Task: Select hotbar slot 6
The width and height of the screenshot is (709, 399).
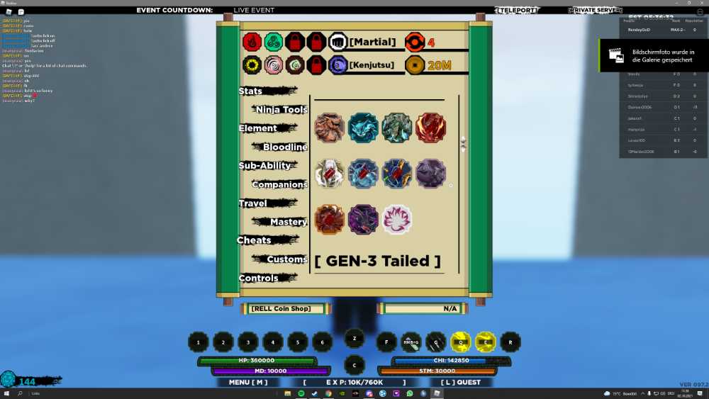Action: coord(323,342)
